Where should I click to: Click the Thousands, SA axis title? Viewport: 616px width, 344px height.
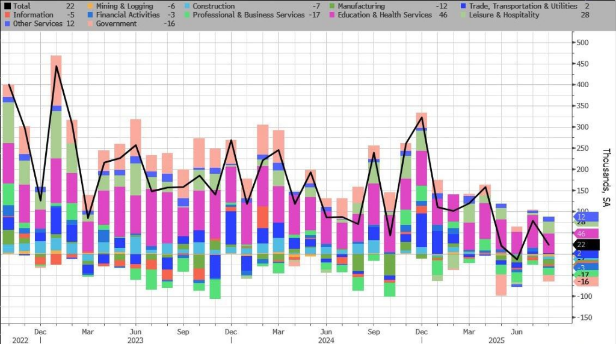pos(606,176)
